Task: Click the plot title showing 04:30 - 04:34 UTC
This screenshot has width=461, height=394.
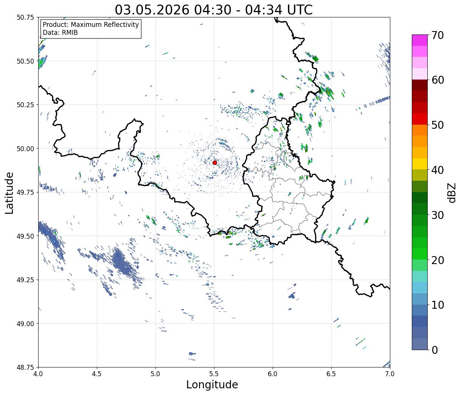Action: pyautogui.click(x=214, y=10)
